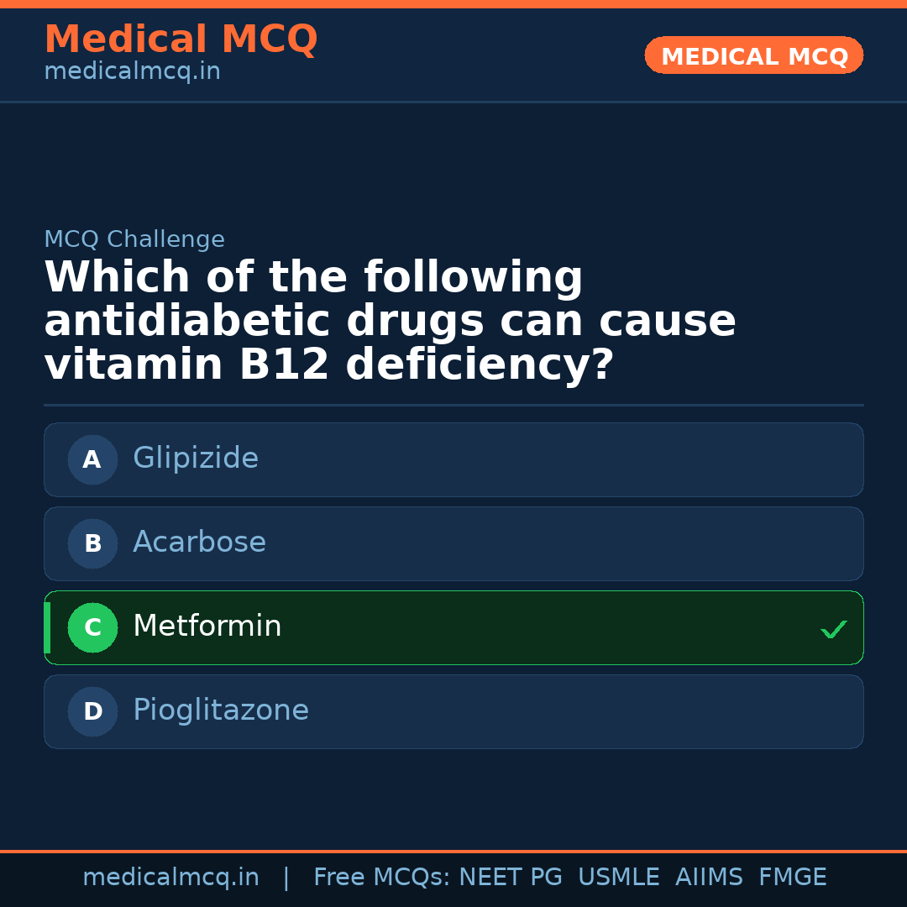
Task: Click the Medical MCQ title logo
Action: pyautogui.click(x=181, y=39)
